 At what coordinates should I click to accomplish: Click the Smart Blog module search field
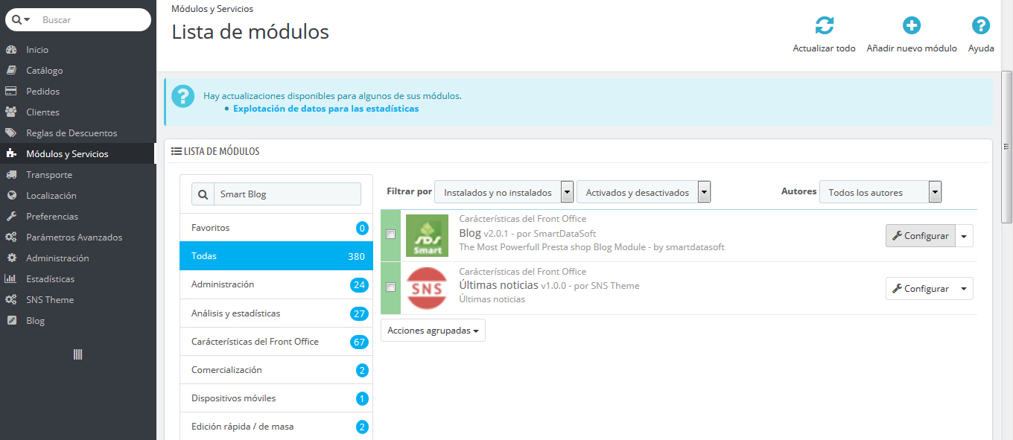286,194
